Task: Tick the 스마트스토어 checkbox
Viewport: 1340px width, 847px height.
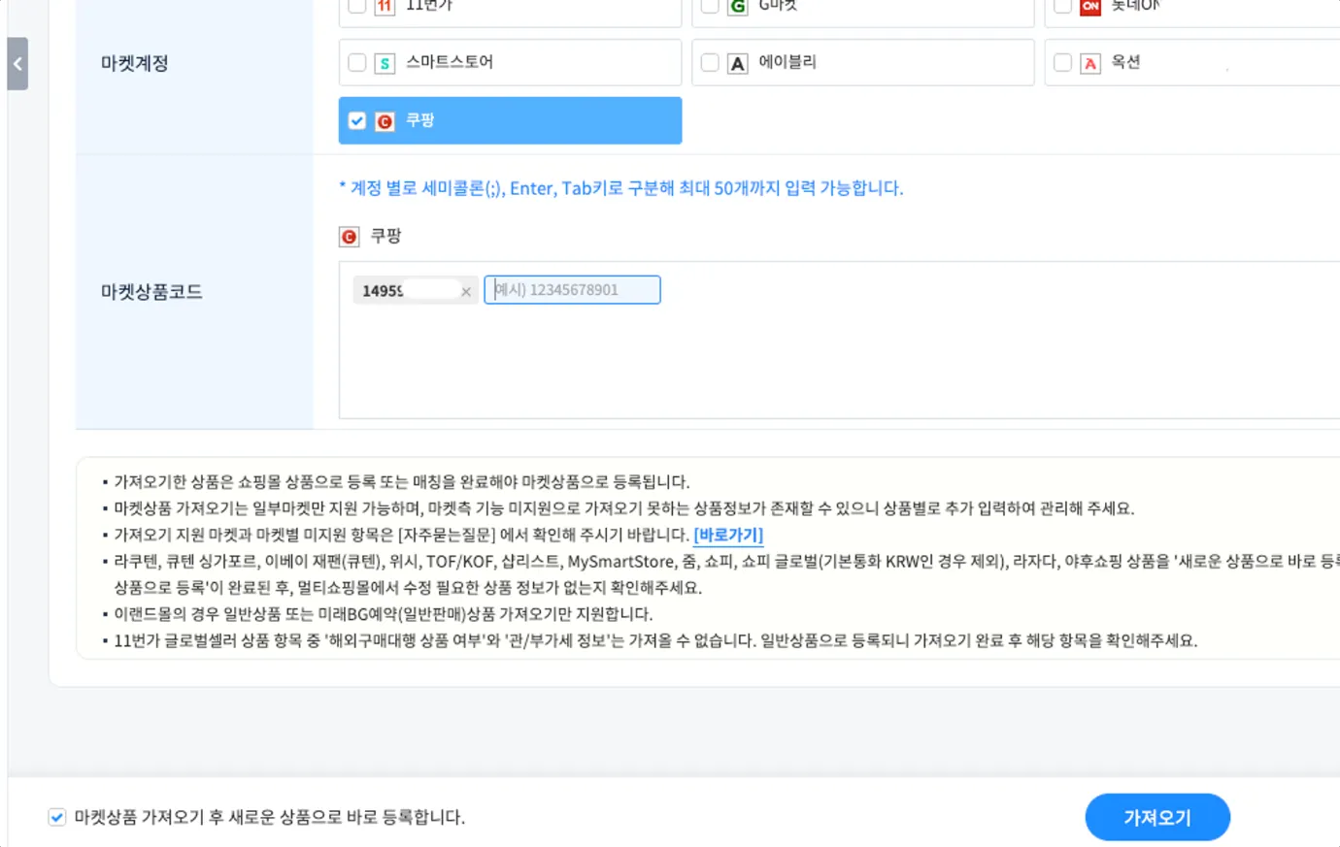Action: tap(357, 63)
